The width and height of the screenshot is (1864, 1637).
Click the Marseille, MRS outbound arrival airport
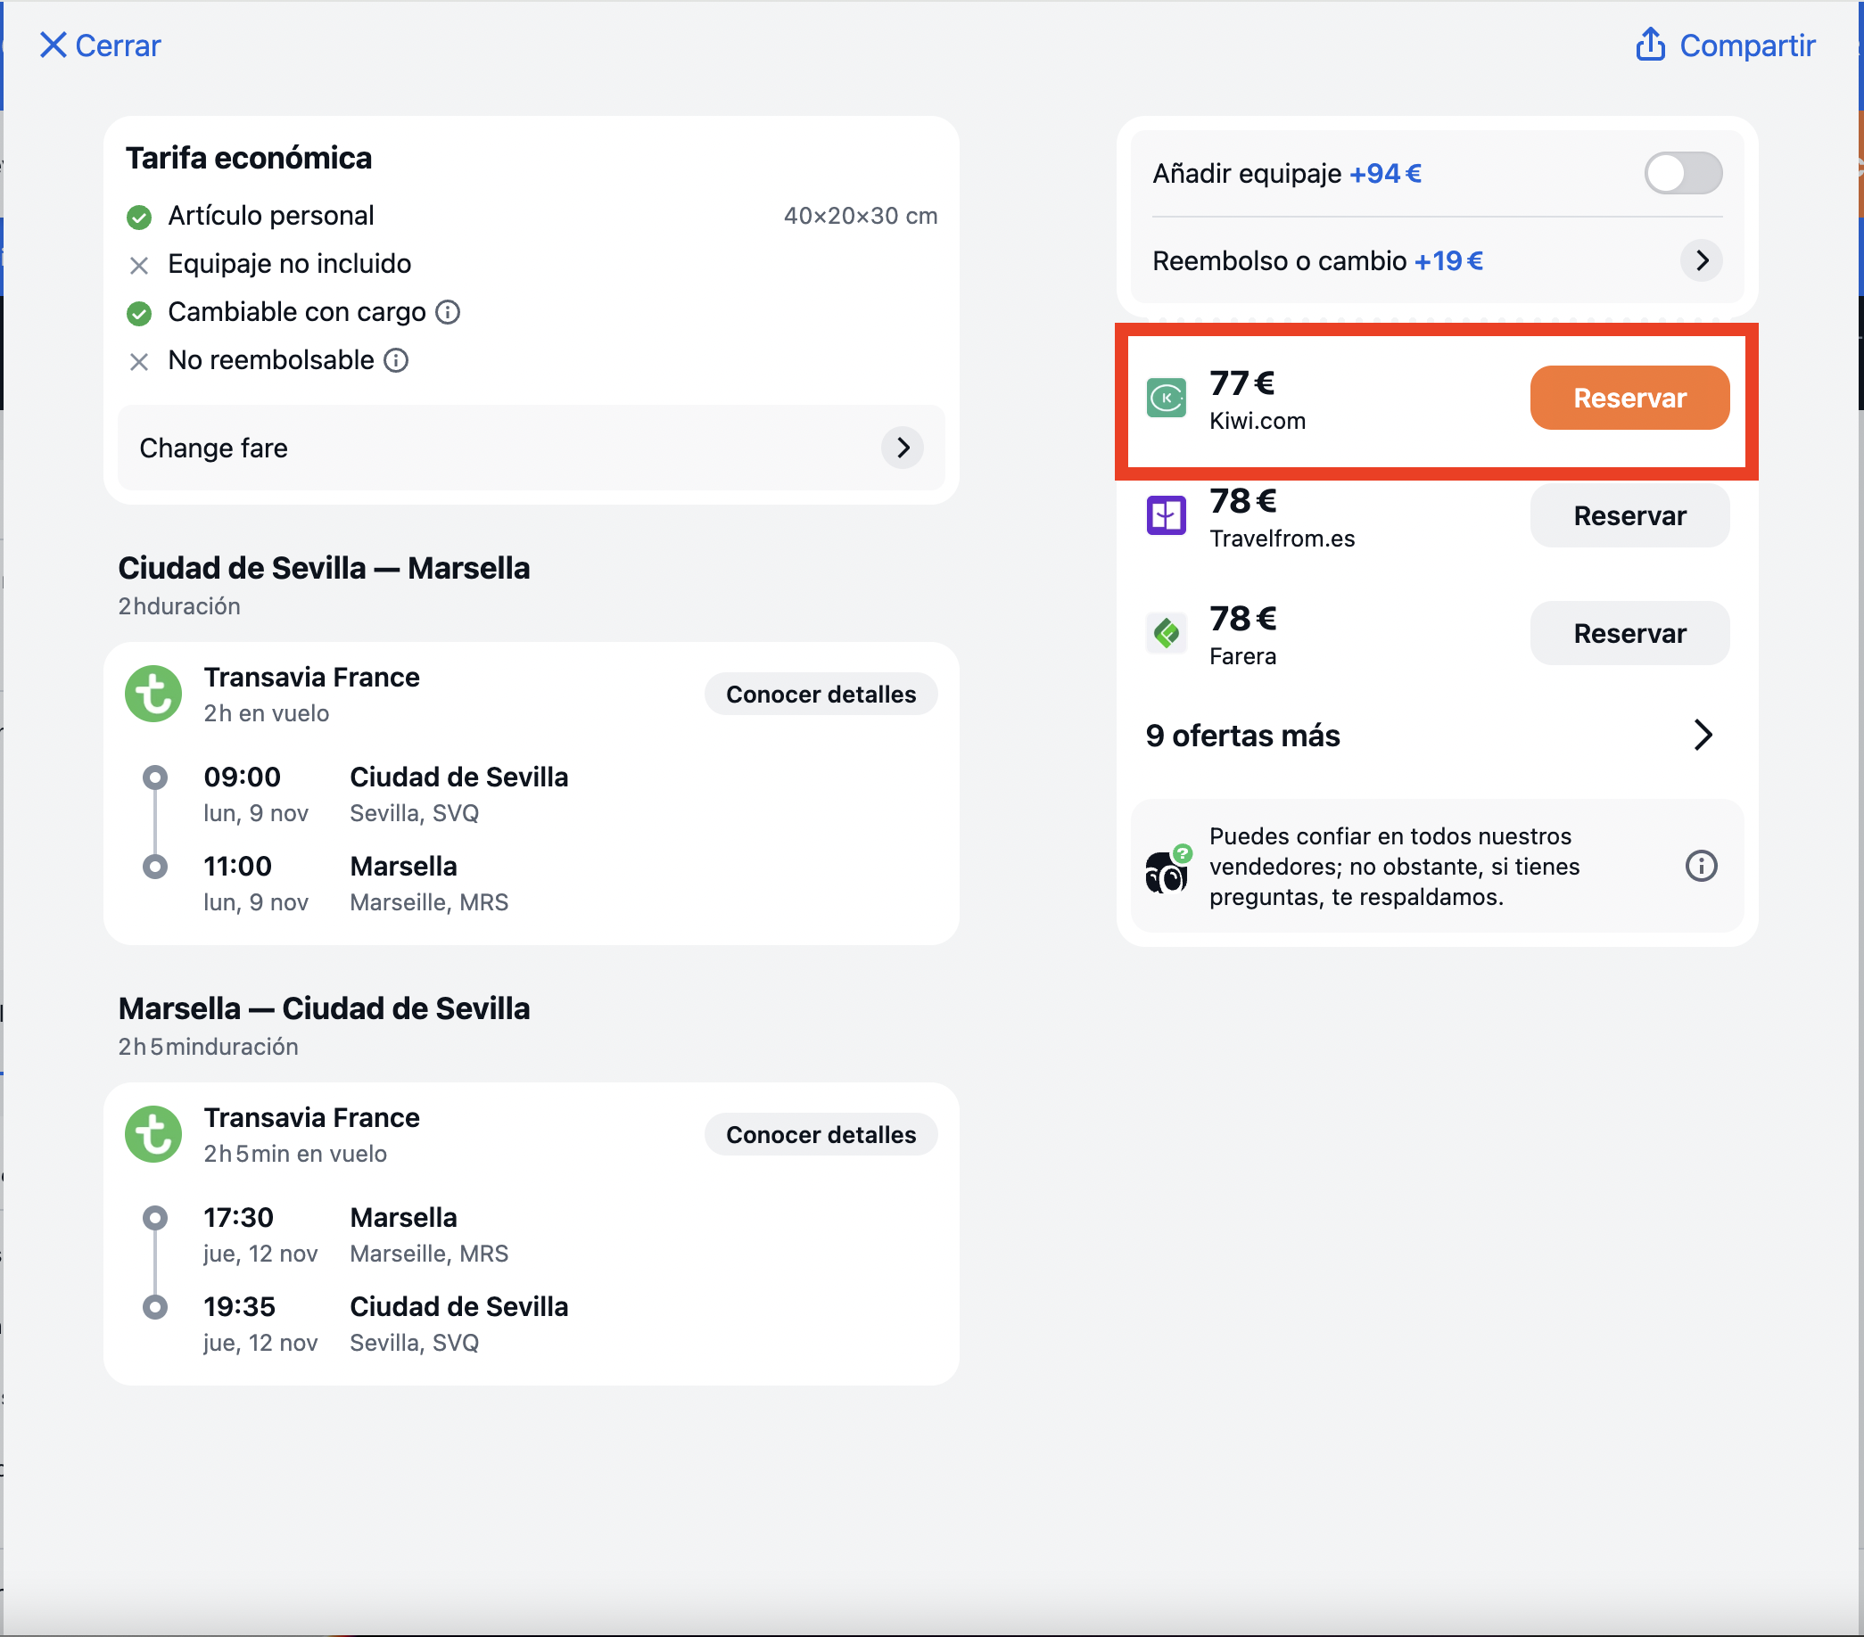point(429,902)
